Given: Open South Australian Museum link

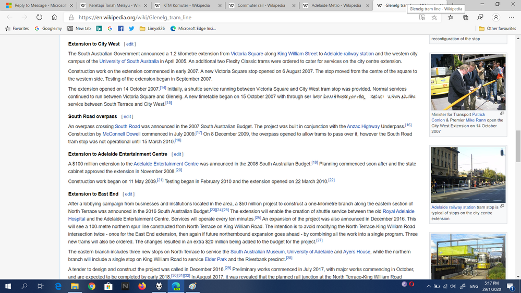Looking at the screenshot, I should coord(258,251).
